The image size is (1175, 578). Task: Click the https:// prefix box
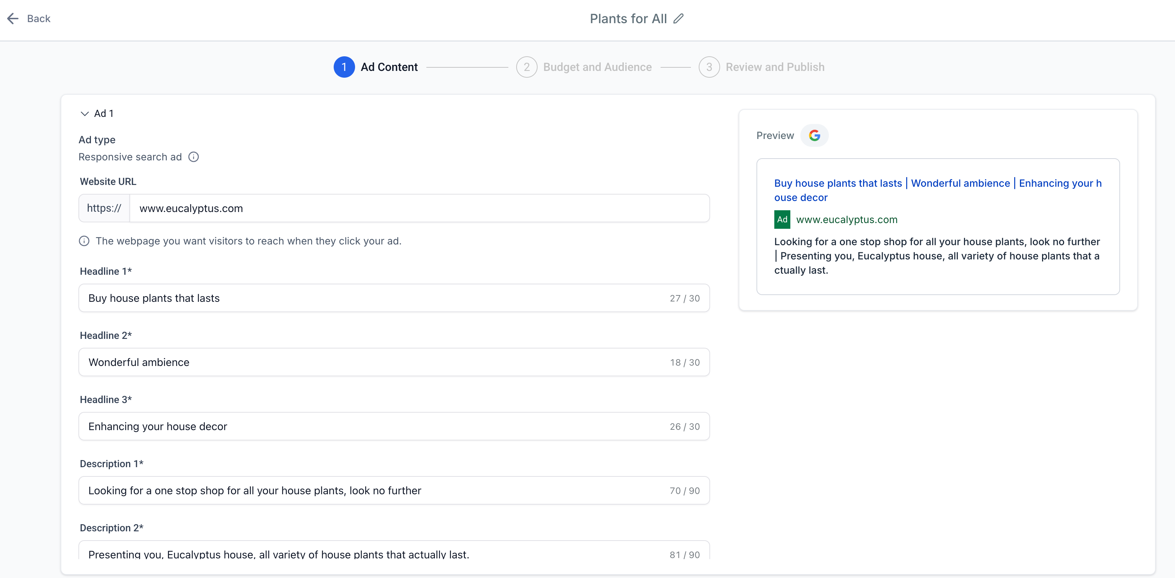coord(104,208)
